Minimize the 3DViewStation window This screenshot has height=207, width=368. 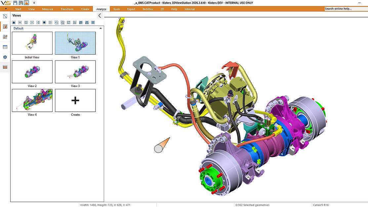359,3
